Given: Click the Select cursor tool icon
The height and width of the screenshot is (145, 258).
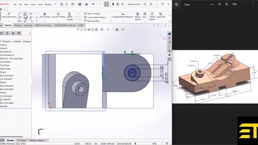Looking at the screenshot, I should [106, 4].
